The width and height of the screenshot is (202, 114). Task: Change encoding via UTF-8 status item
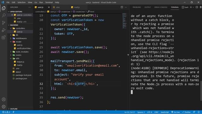[150, 112]
